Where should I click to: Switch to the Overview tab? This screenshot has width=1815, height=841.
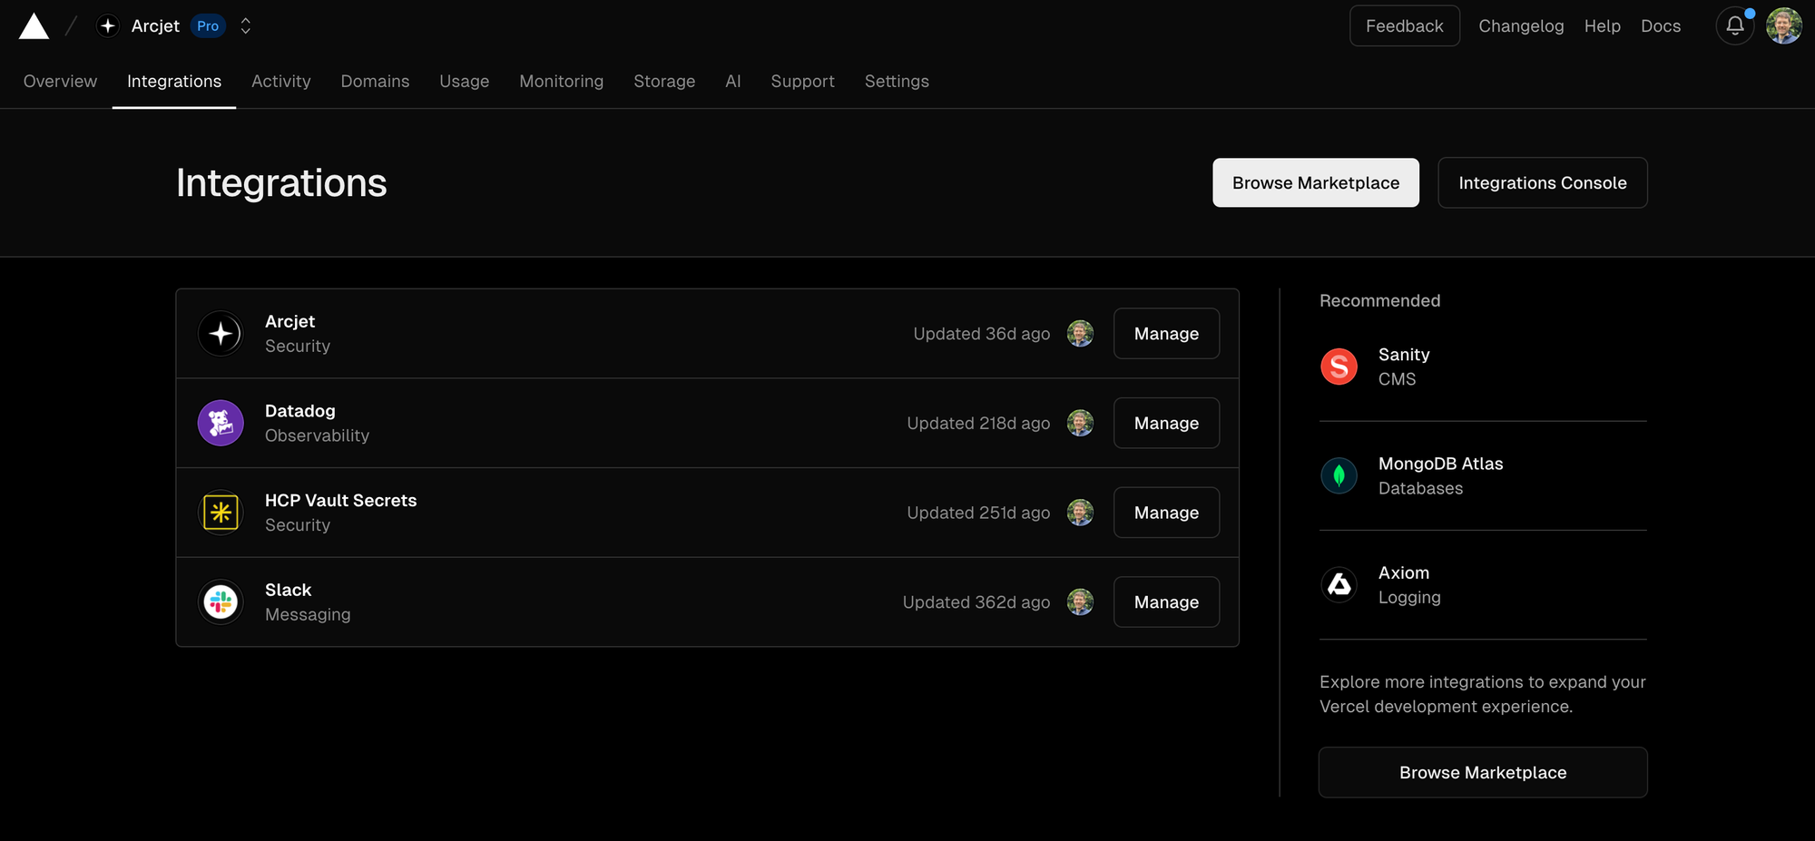coord(60,82)
